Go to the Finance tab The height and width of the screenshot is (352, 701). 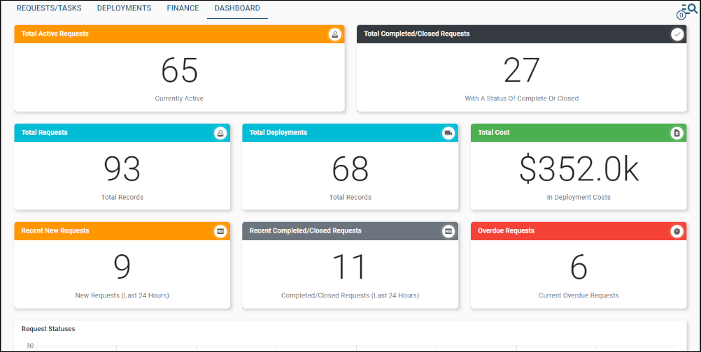183,8
